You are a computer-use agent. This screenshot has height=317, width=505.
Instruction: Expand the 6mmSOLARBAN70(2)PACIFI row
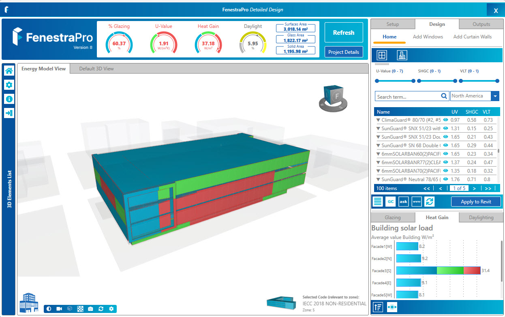tap(378, 171)
